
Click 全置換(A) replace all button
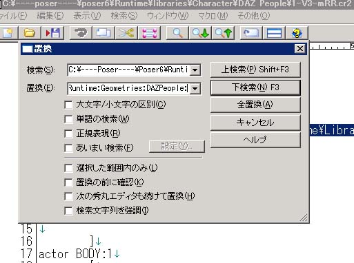255,105
